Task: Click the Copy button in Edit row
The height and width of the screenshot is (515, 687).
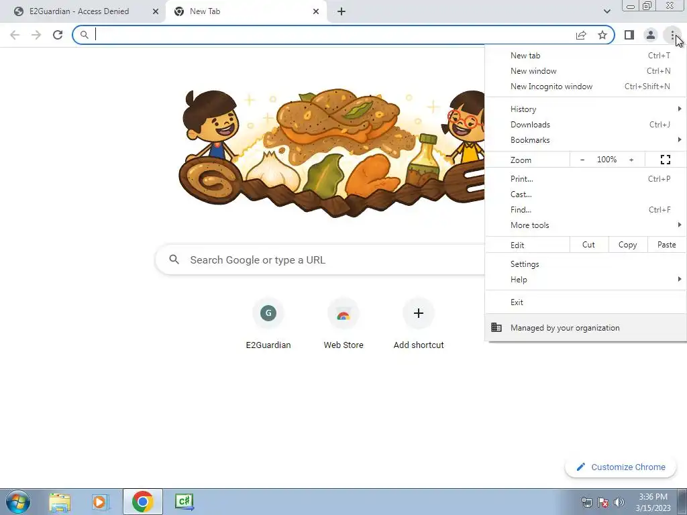Action: tap(628, 245)
